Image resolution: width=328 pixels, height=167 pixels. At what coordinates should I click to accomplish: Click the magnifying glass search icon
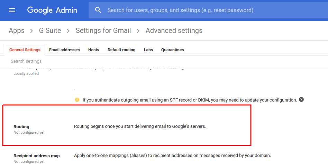pyautogui.click(x=98, y=10)
